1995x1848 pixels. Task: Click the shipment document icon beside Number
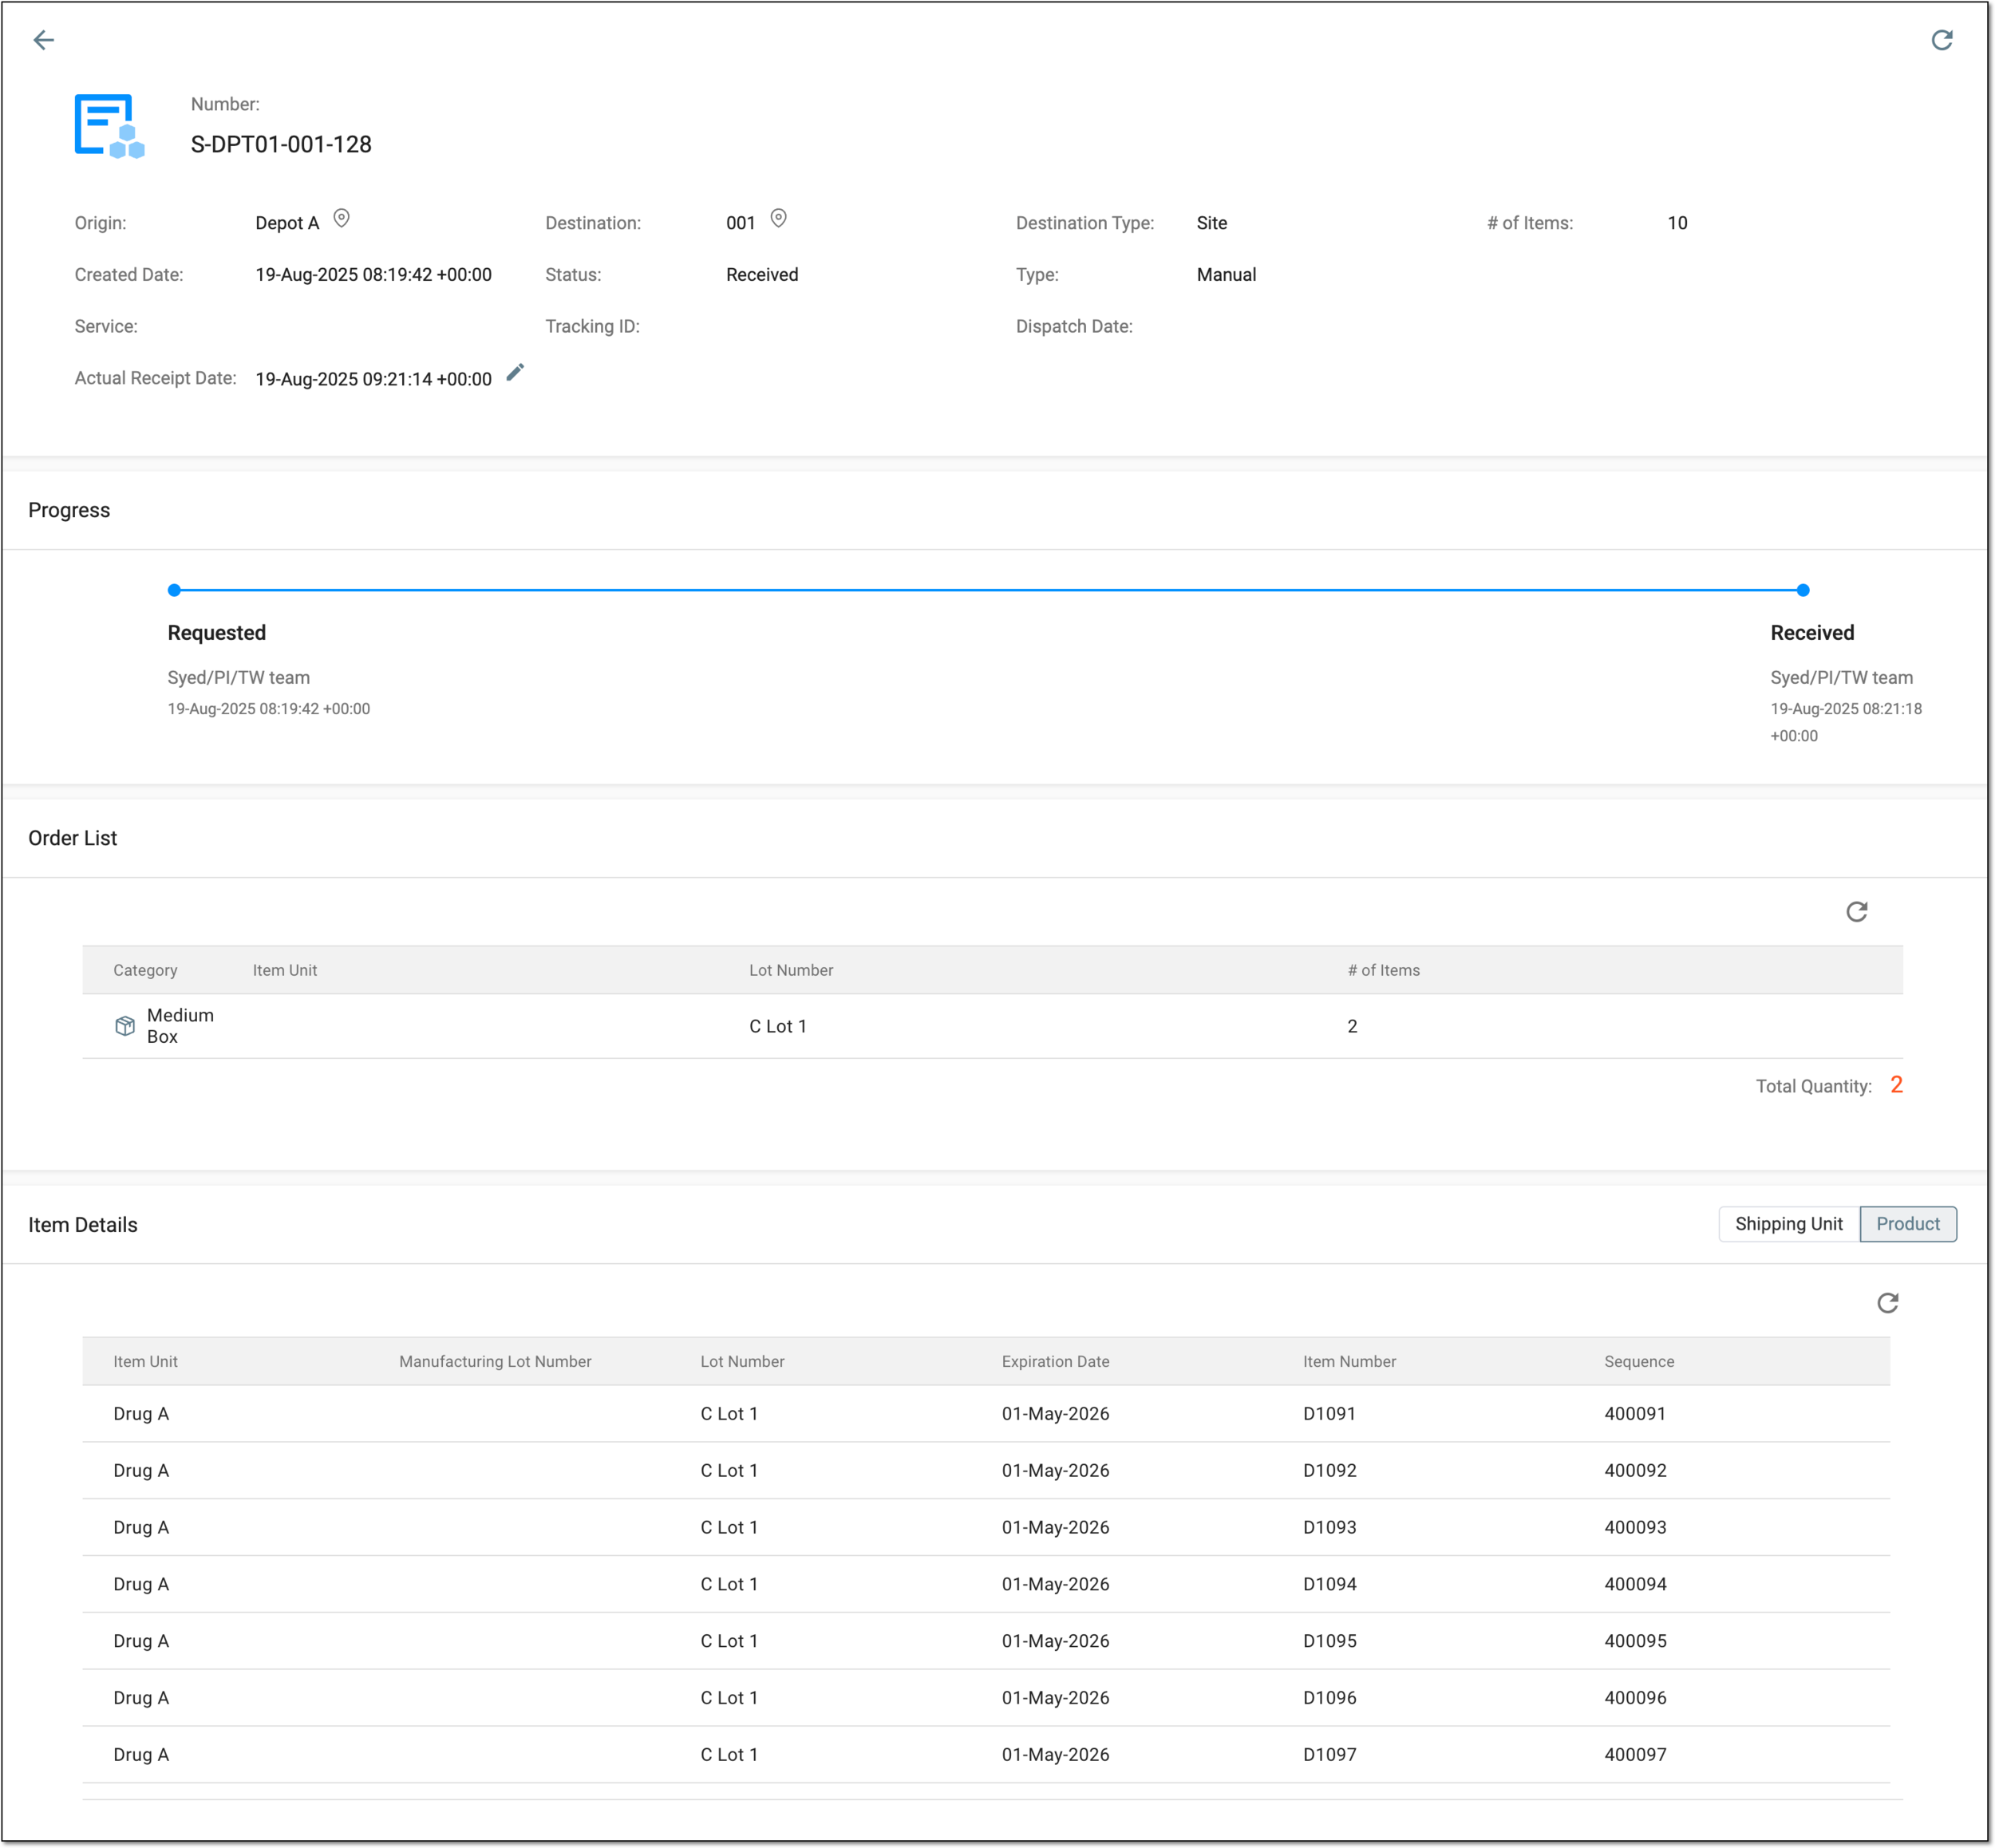point(110,126)
